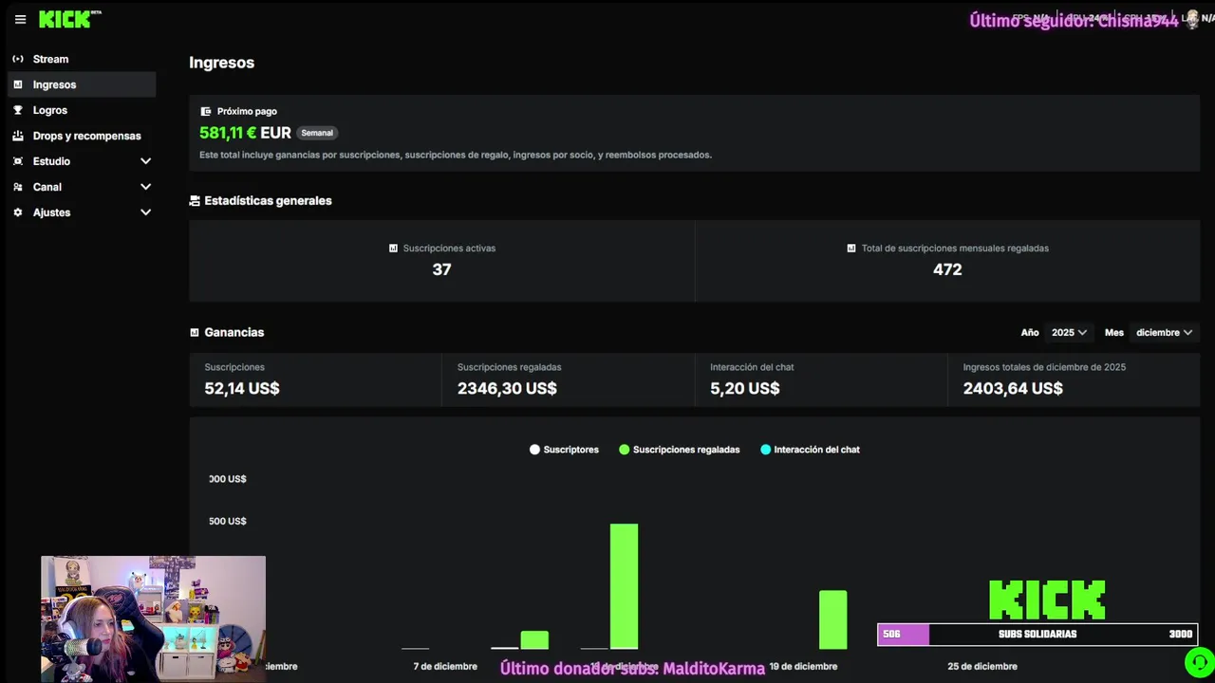1215x683 pixels.
Task: Click the Subs Solidarias progress bar
Action: pos(1037,635)
